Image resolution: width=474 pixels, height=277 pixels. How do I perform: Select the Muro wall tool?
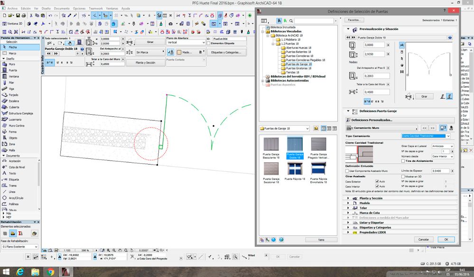tap(11, 64)
